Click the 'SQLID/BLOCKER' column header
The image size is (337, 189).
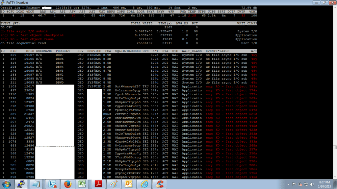(x=128, y=51)
